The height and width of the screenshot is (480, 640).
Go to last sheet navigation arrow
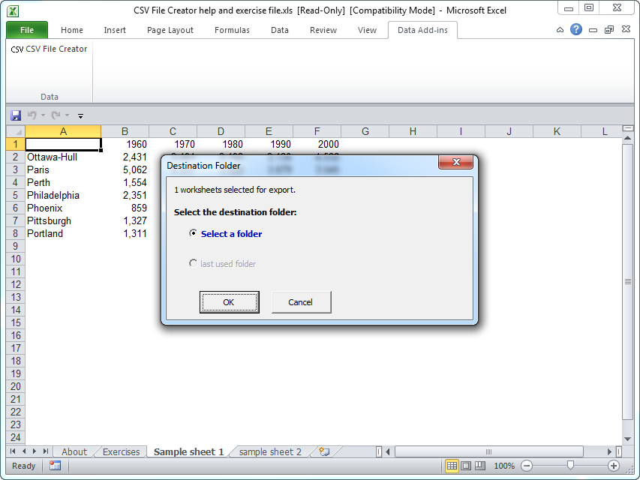45,451
